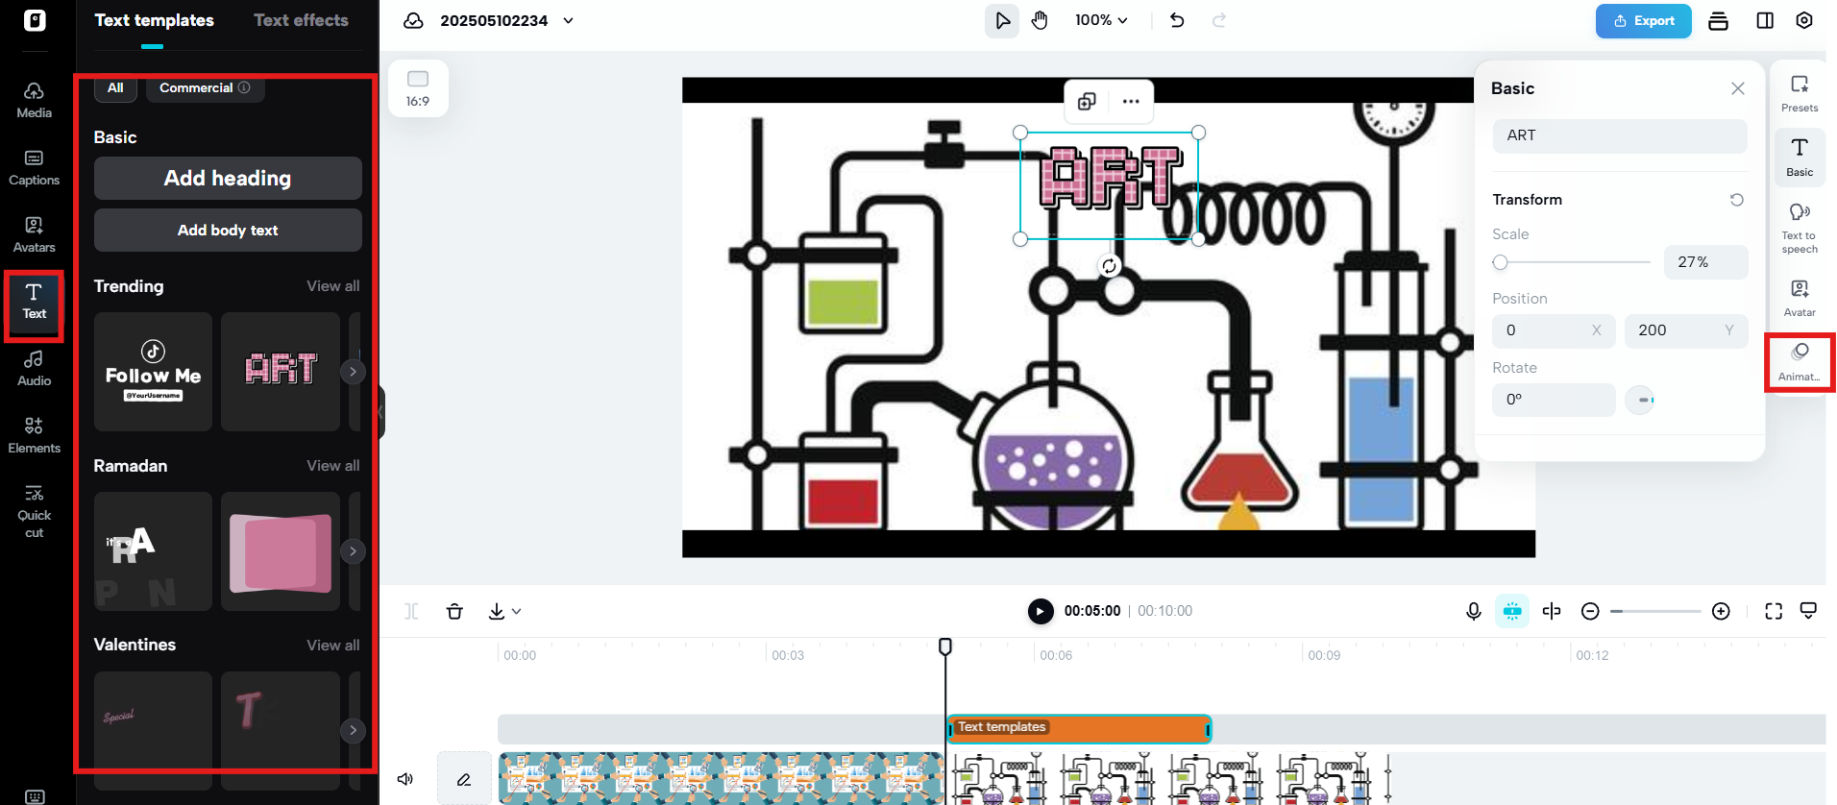1837x805 pixels.
Task: Open the layers stack icon near Export
Action: point(1719,20)
